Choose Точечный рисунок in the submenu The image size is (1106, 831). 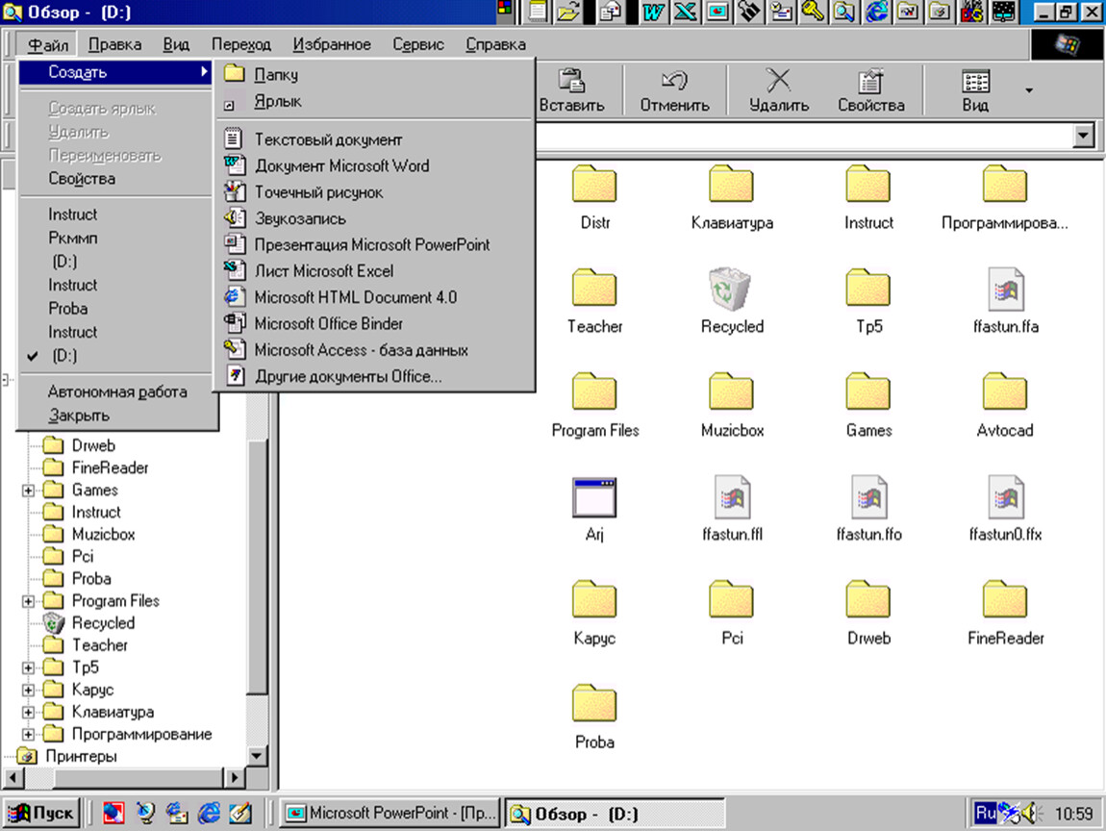376,192
